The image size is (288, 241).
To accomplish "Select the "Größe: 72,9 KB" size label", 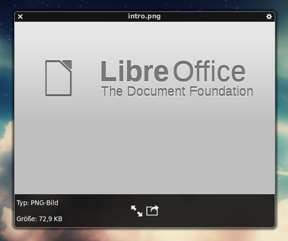I will 39,219.
